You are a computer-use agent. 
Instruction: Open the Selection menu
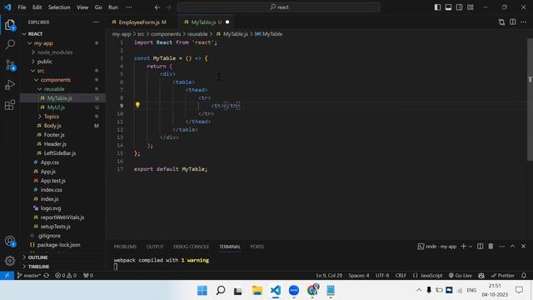(x=59, y=7)
